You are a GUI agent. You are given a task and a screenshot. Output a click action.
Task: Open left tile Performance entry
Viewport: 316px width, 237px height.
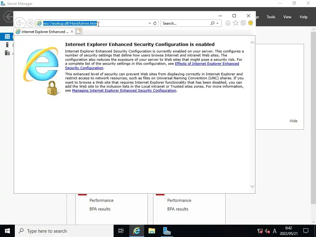[x=101, y=200]
